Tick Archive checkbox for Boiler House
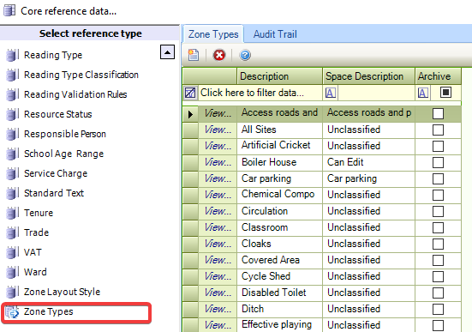Viewport: 472px width, 332px height. 438,162
